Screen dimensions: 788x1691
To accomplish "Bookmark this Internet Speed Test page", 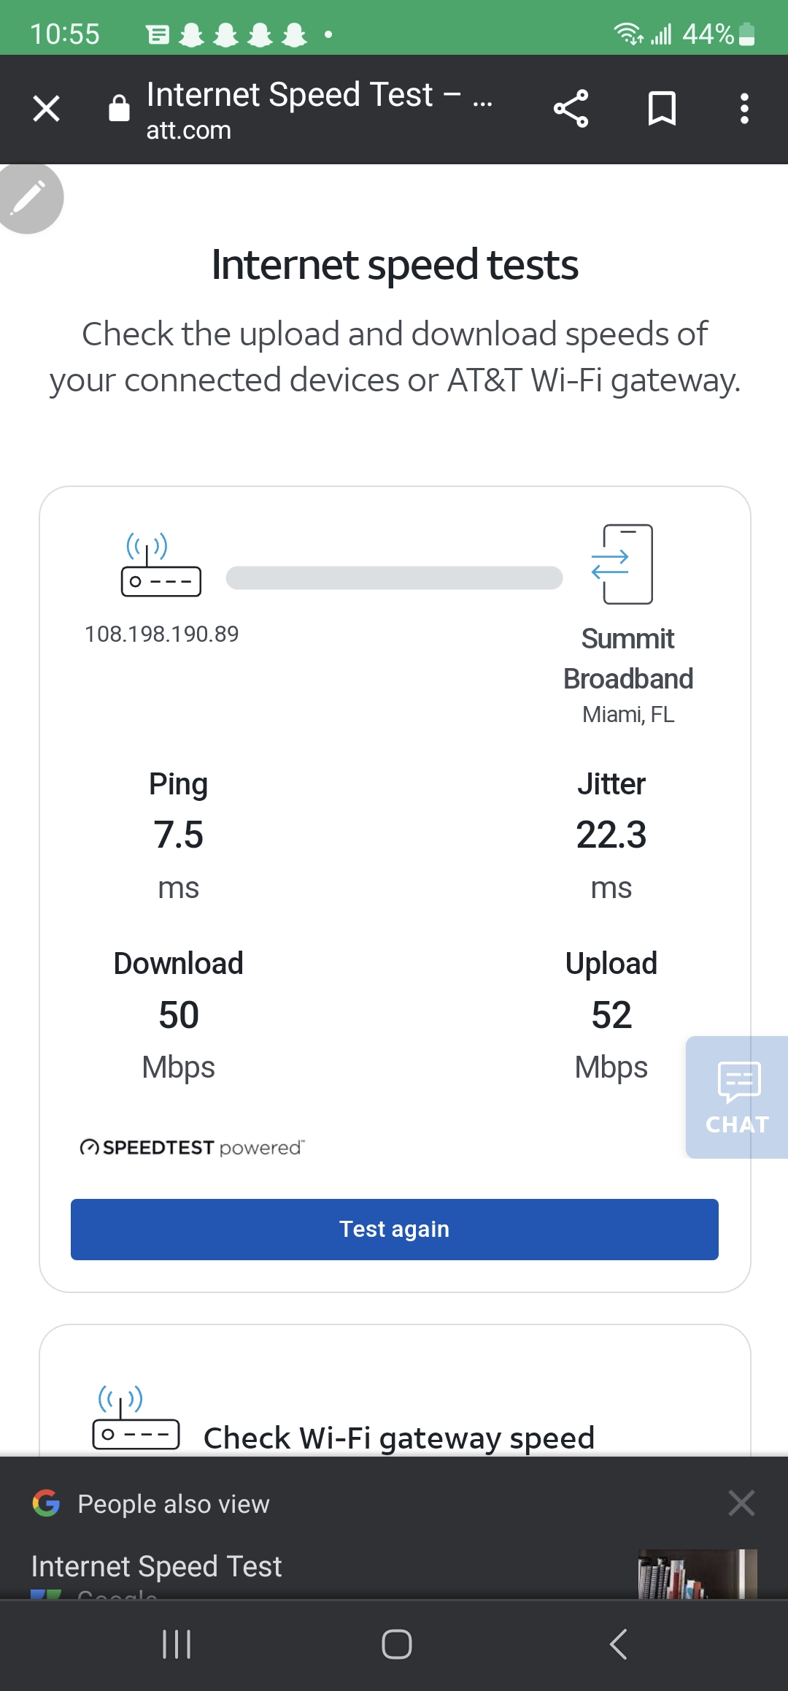I will click(x=662, y=110).
